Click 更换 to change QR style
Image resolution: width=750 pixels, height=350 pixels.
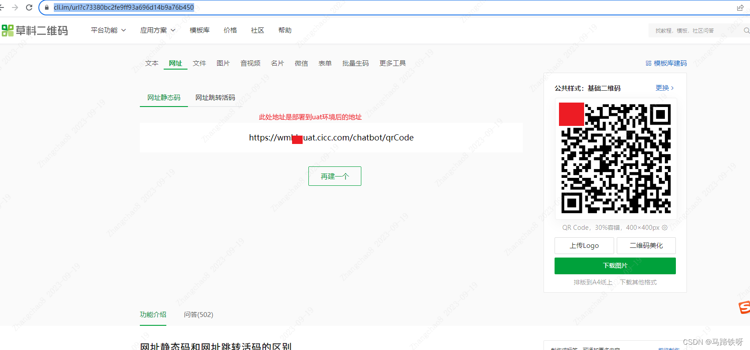tap(665, 88)
